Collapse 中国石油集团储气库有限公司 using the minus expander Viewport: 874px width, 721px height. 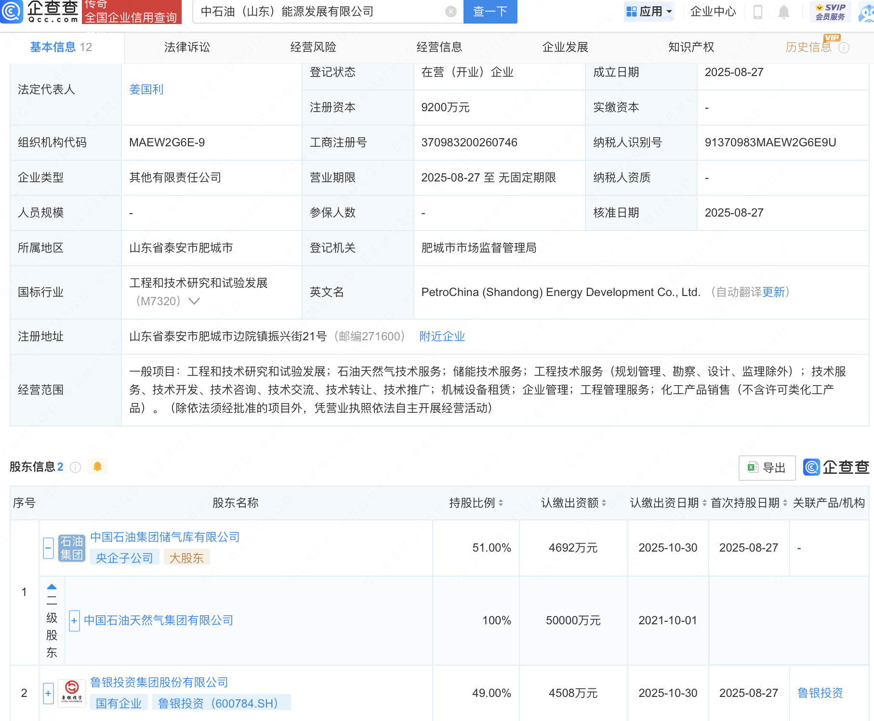pyautogui.click(x=48, y=548)
